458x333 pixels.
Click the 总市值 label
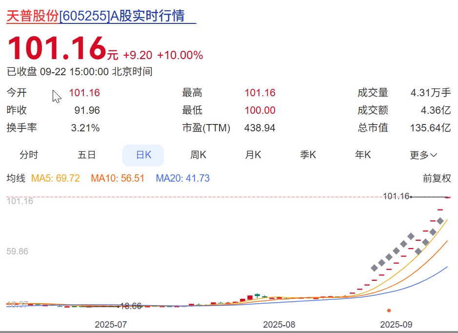pyautogui.click(x=373, y=128)
